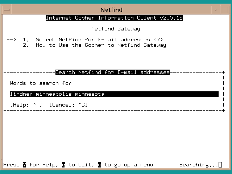The image size is (232, 174).
Task: Click the 'Searching...' status text
Action: [x=199, y=165]
